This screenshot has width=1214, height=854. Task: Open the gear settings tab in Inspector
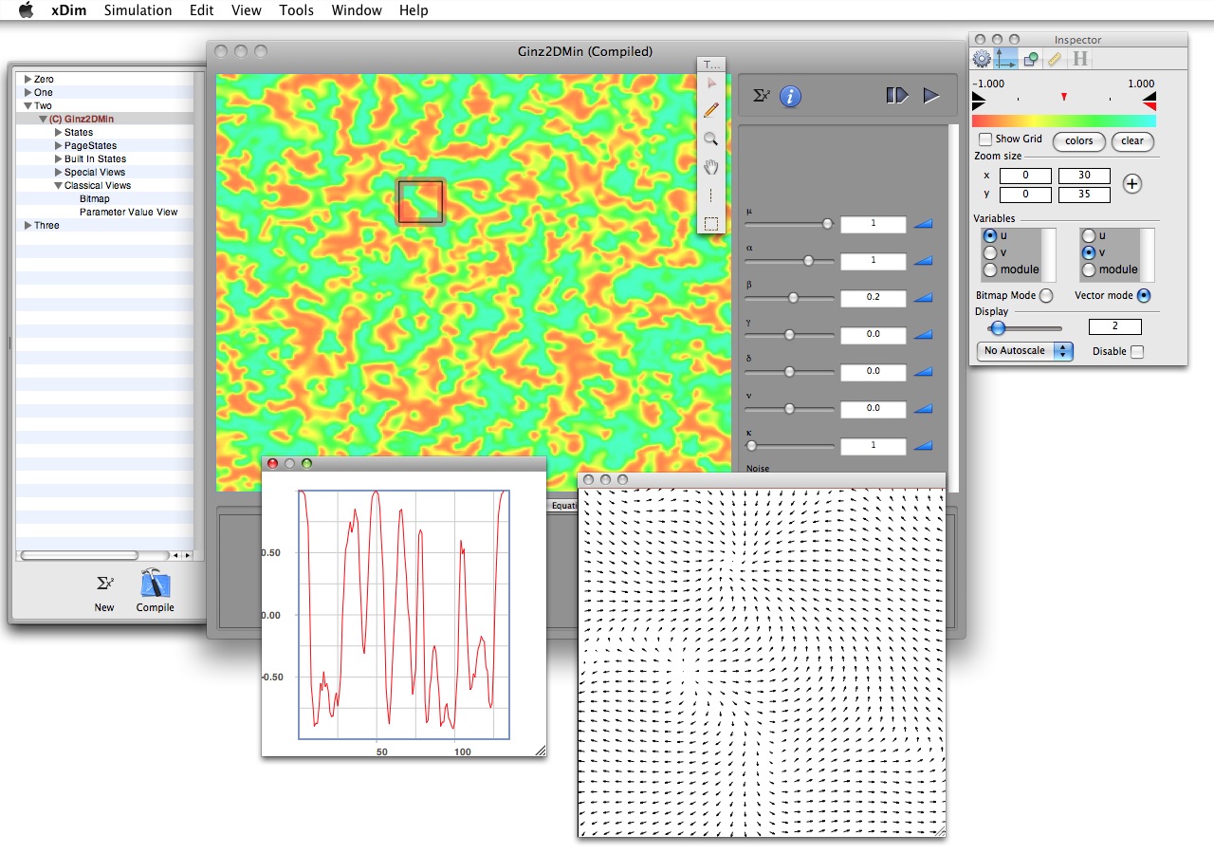pos(982,59)
